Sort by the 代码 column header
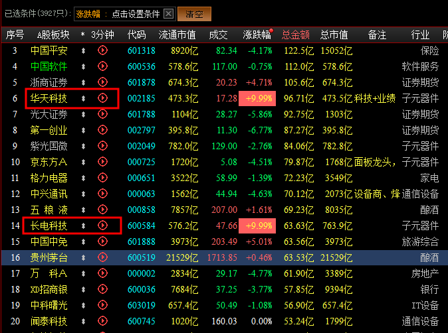This screenshot has height=333, width=448. [136, 34]
